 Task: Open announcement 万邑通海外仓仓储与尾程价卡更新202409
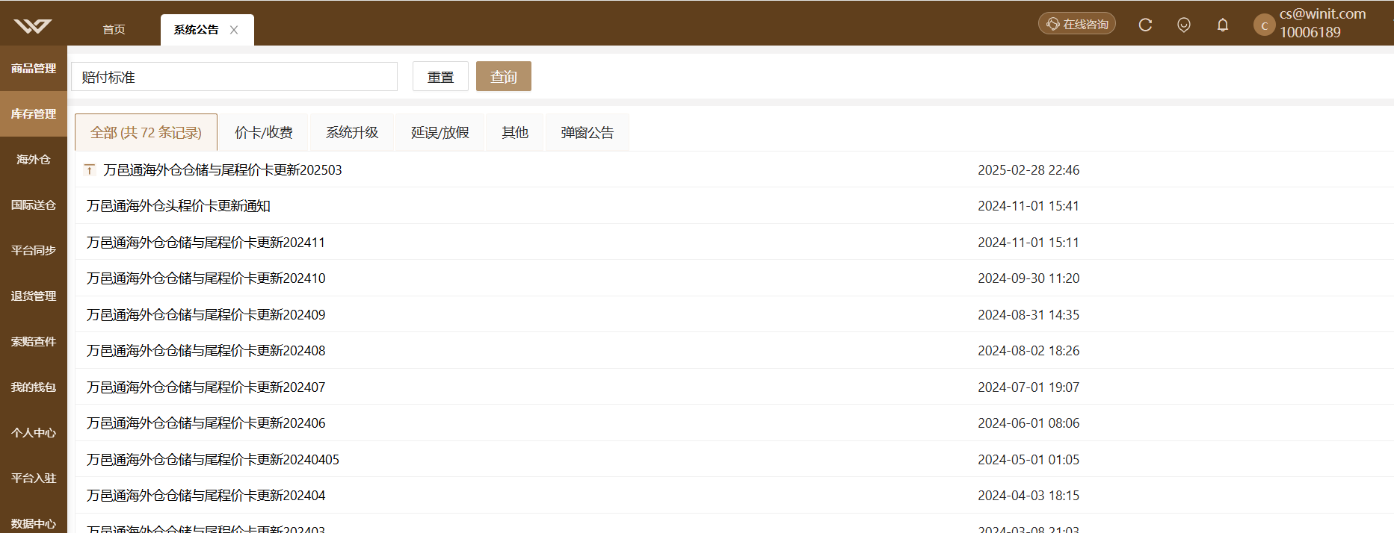(206, 315)
